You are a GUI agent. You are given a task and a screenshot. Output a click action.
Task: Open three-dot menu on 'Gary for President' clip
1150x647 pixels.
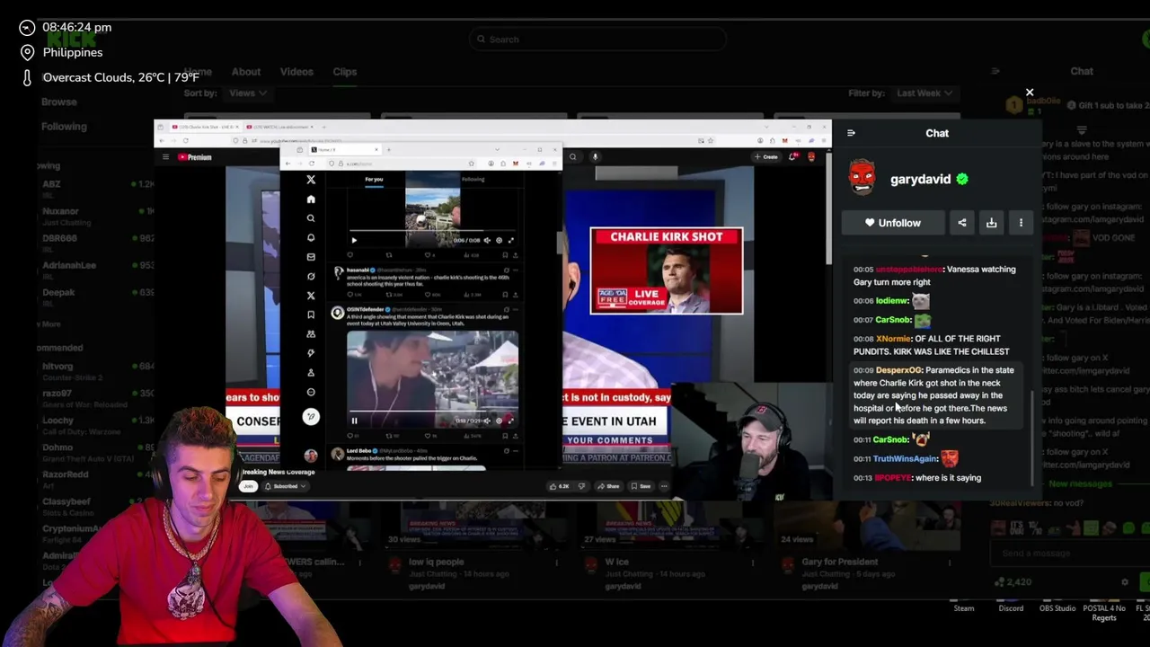[x=949, y=563]
